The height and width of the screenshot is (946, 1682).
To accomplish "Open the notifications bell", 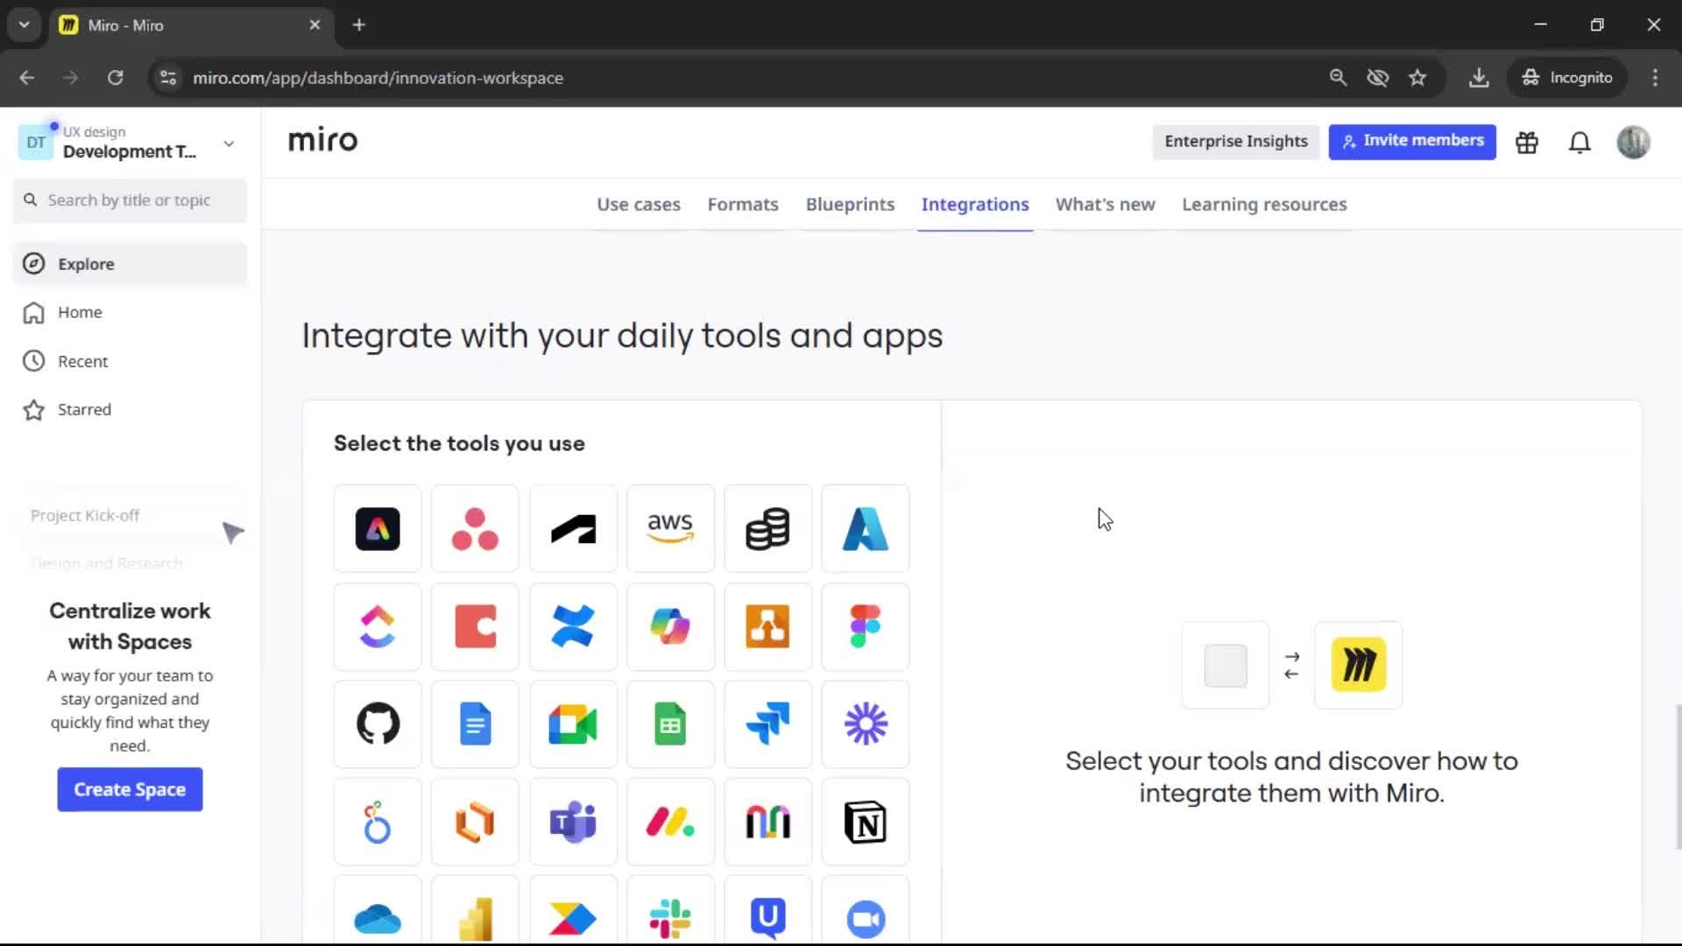I will click(1580, 142).
